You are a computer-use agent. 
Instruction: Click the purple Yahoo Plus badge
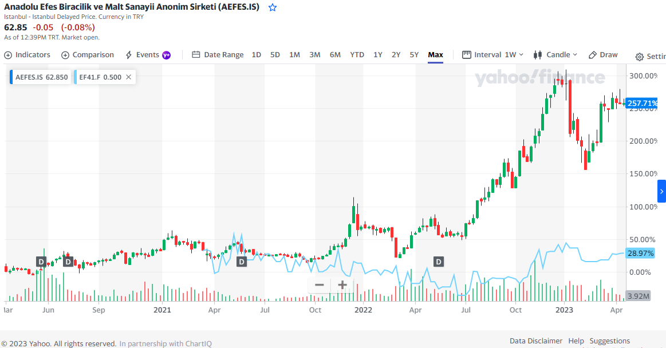[167, 55]
